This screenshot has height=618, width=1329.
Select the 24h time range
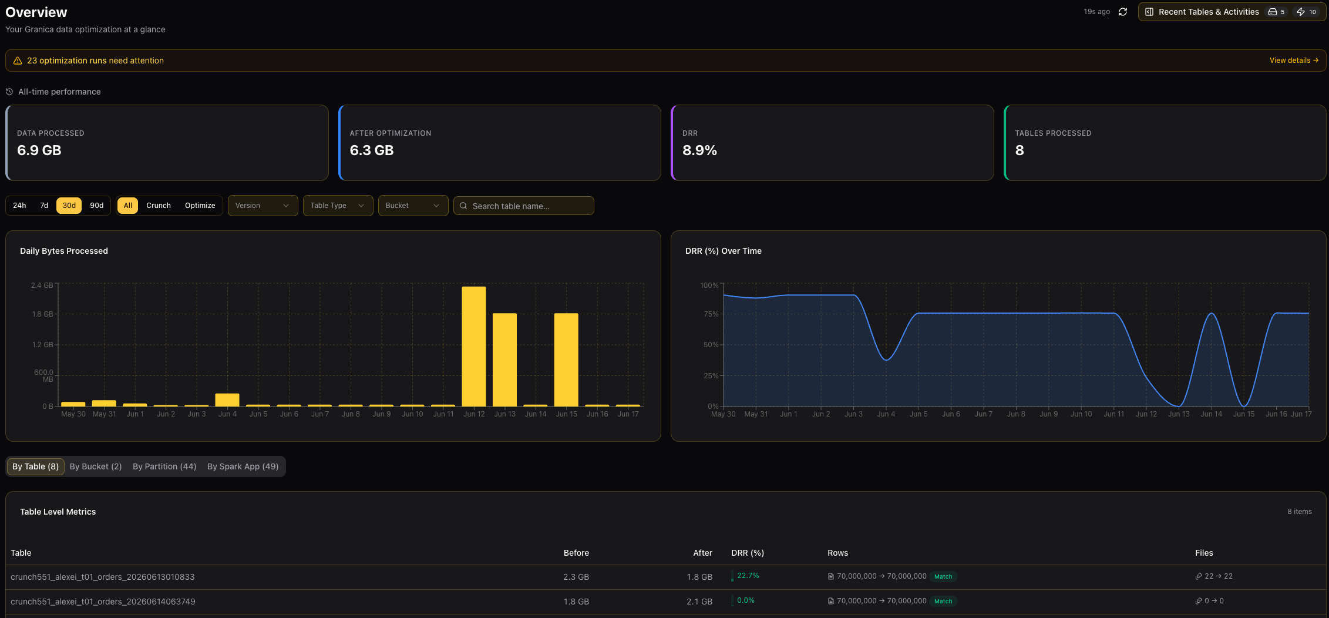click(x=19, y=206)
